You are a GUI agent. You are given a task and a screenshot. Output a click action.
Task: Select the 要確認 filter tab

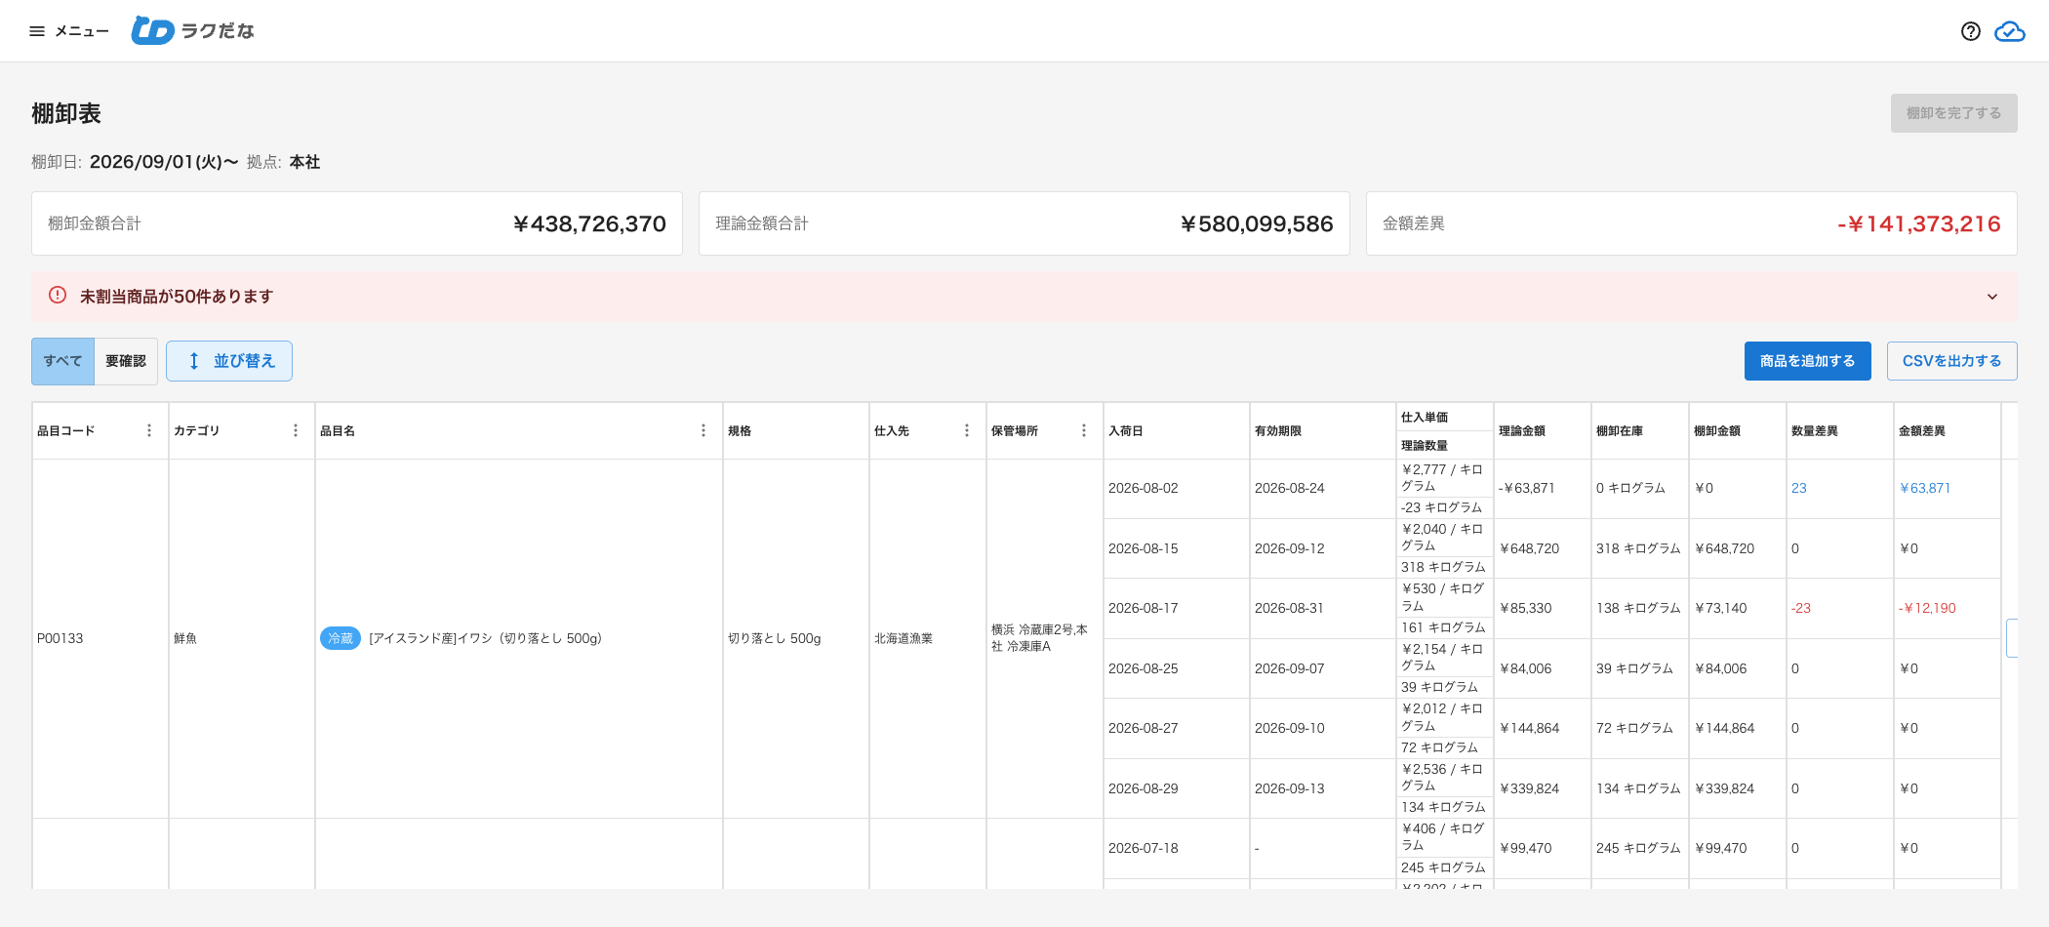[x=126, y=361]
